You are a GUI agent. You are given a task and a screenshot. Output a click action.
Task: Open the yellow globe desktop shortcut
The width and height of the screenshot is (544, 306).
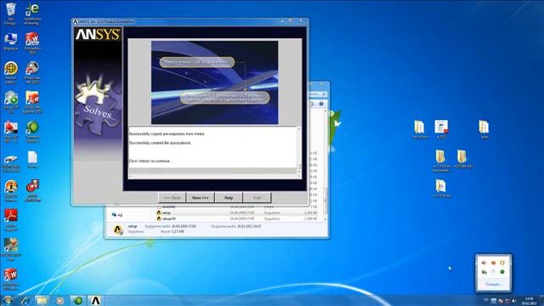click(11, 71)
